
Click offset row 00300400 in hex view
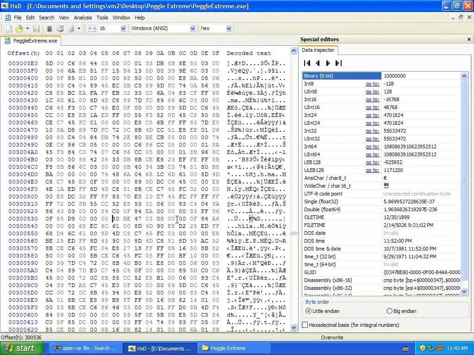tap(23, 78)
